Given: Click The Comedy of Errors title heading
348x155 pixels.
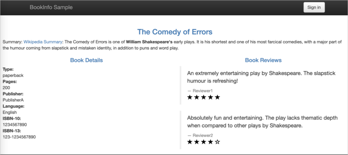Looking at the screenshot, I should coord(175,32).
